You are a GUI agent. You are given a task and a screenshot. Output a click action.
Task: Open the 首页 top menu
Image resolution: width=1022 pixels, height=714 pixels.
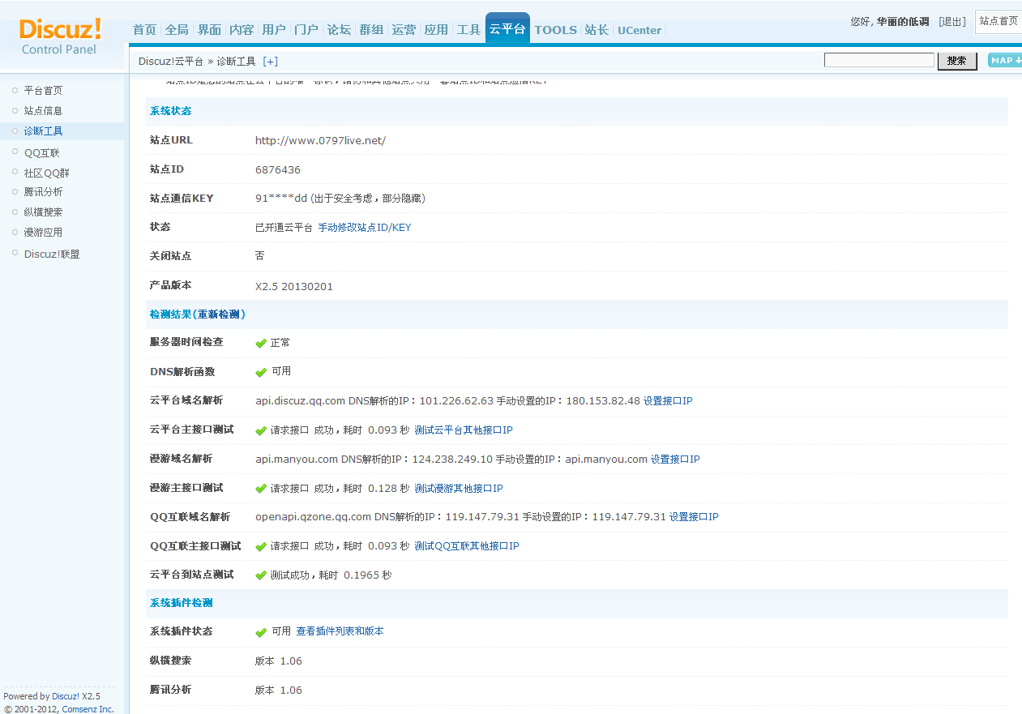[144, 30]
